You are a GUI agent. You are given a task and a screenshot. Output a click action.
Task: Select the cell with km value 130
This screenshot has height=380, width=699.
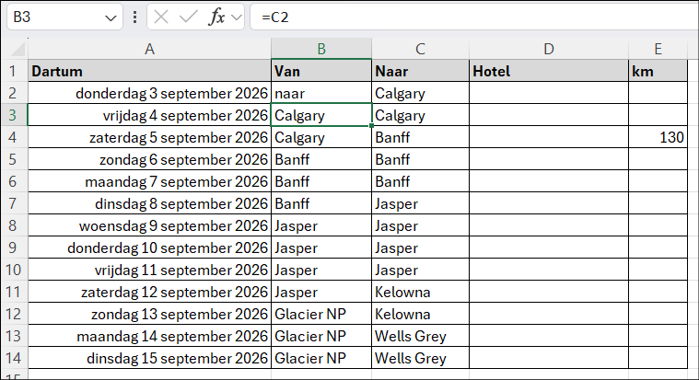pyautogui.click(x=658, y=138)
